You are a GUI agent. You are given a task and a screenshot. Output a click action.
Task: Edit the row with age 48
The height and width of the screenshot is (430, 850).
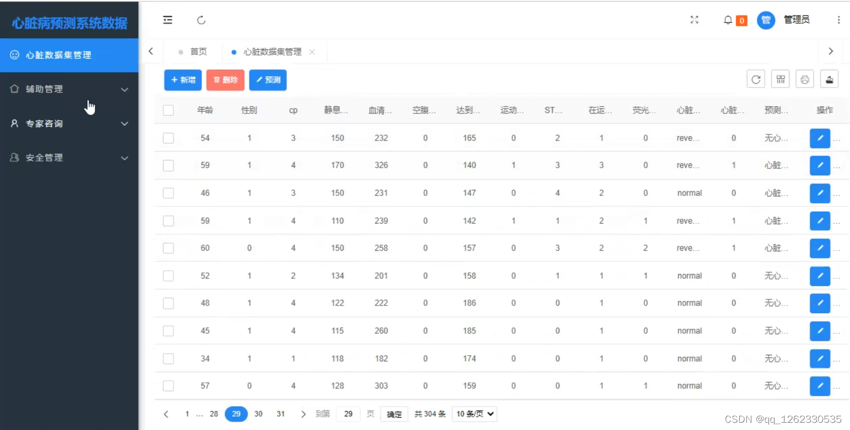[820, 303]
